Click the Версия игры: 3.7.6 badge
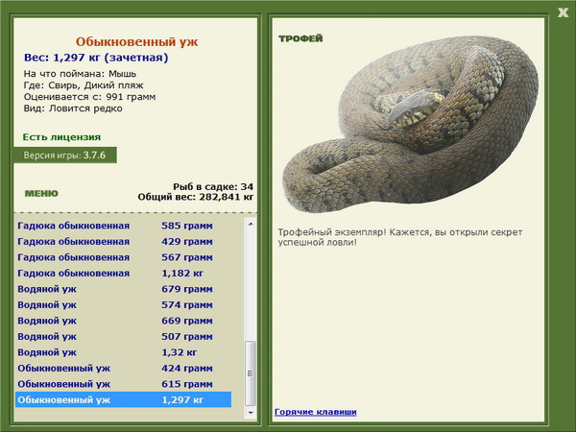Image resolution: width=576 pixels, height=432 pixels. click(65, 155)
